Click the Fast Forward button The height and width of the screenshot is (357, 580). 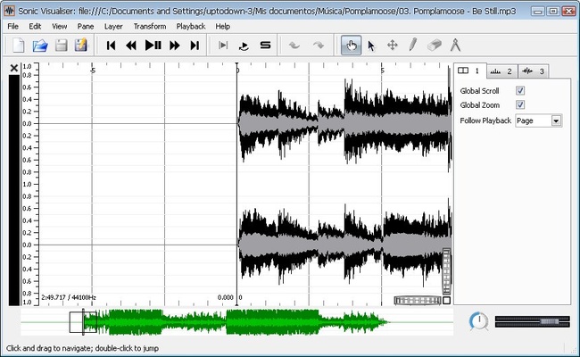tap(175, 46)
